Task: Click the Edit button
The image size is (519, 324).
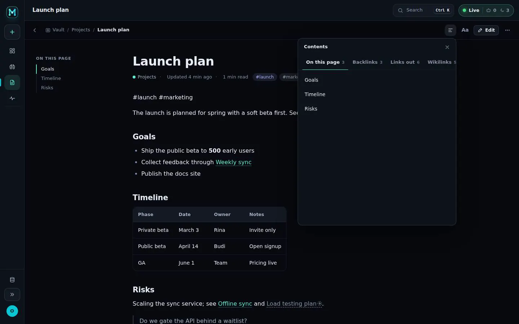Action: coord(486,30)
